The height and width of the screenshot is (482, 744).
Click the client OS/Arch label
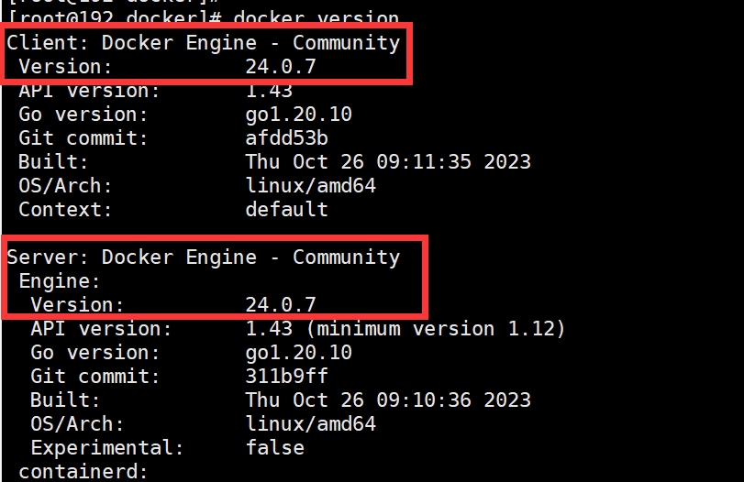click(x=65, y=186)
